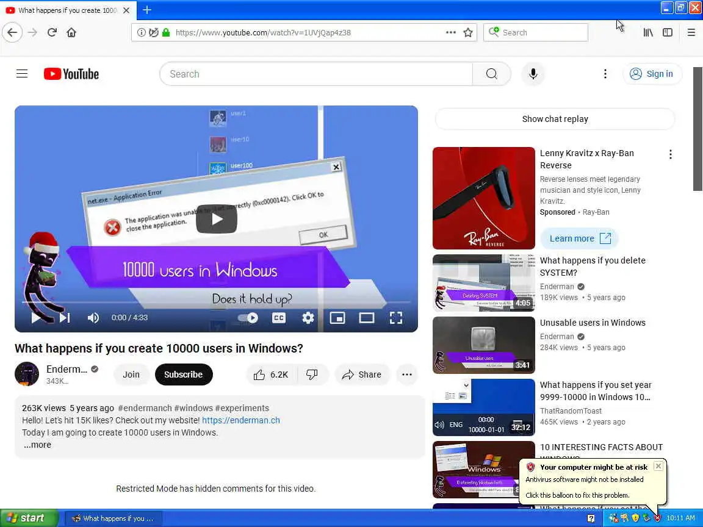This screenshot has width=703, height=527.
Task: Click the page vertical scrollbar
Action: click(698, 129)
